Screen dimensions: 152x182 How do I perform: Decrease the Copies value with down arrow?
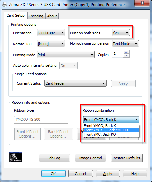[x=126, y=55]
